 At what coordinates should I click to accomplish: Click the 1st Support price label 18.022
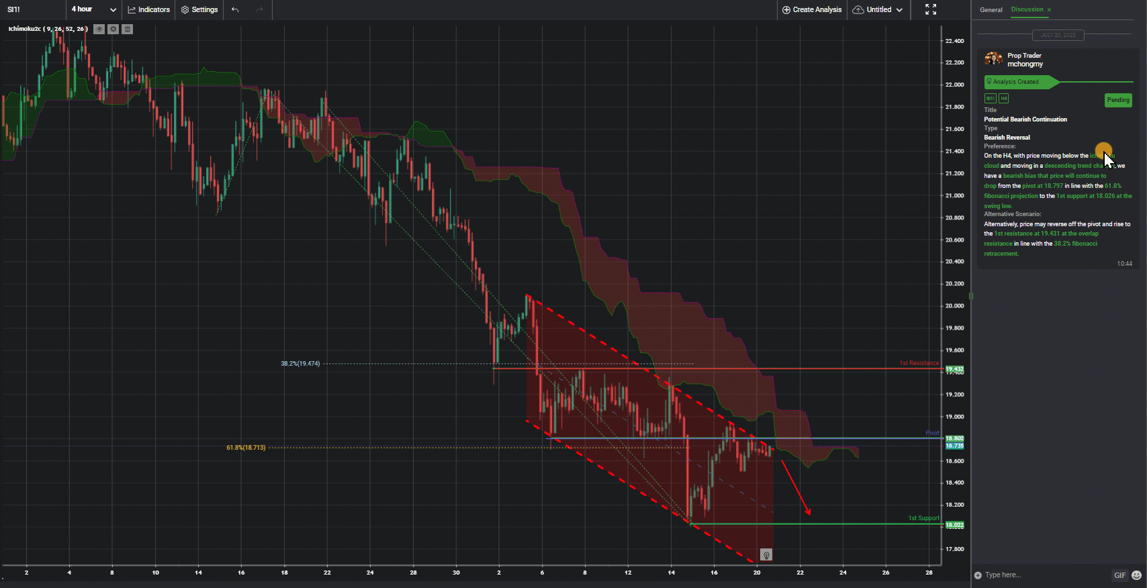(x=954, y=525)
